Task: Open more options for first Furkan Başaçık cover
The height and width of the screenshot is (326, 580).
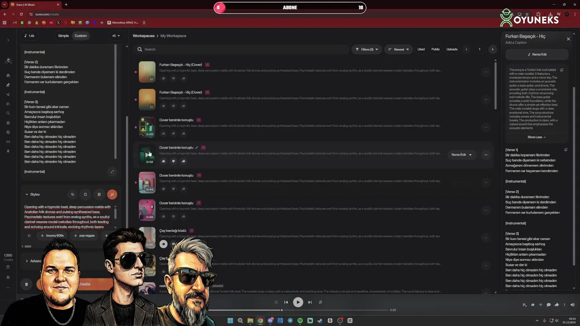Action: point(486,72)
